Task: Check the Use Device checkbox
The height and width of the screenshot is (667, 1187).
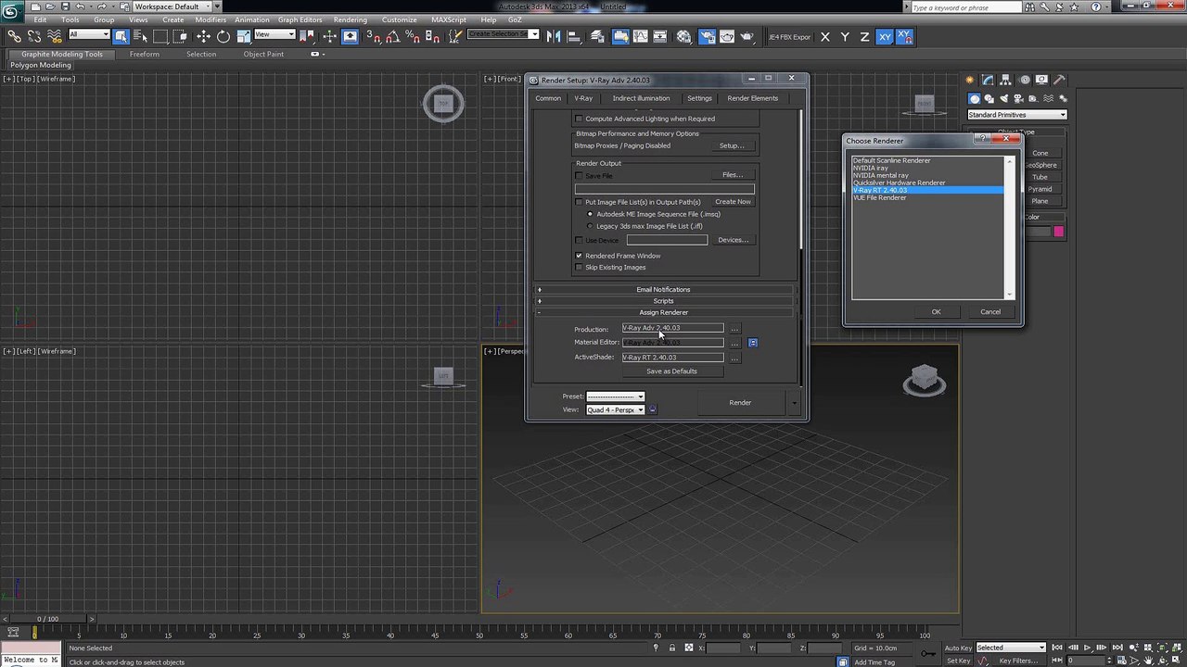Action: 580,241
